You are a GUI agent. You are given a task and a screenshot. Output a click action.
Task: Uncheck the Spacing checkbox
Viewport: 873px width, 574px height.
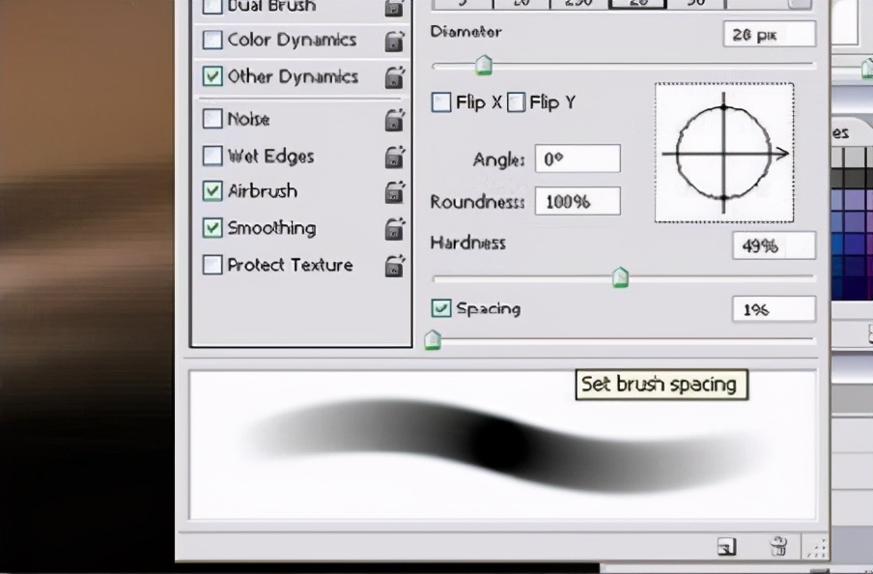[x=441, y=308]
